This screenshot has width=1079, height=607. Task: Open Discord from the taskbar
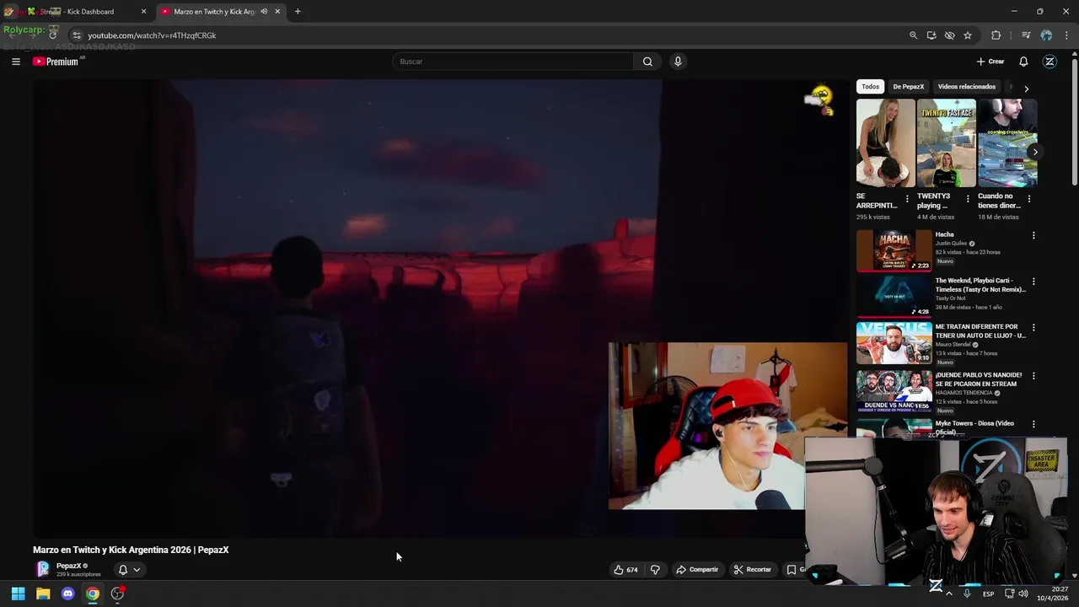click(67, 594)
